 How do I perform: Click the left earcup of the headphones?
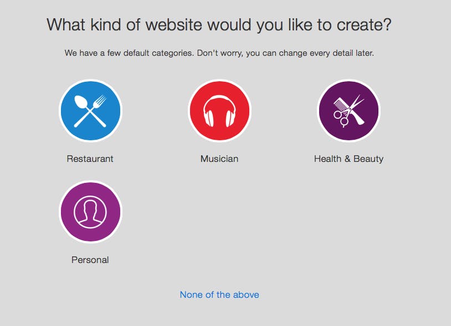(x=209, y=118)
